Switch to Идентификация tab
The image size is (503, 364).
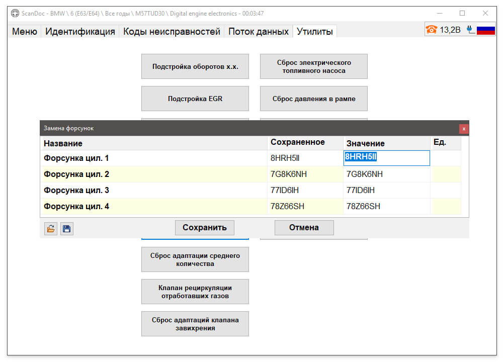80,32
